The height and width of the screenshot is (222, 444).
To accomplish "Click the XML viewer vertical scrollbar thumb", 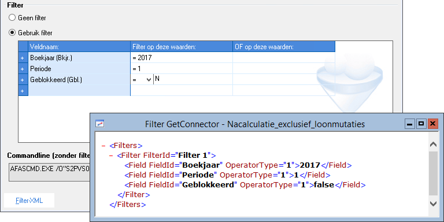I will coord(433,173).
